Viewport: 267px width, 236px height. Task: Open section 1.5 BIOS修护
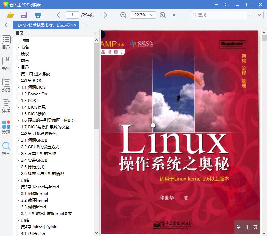click(x=33, y=114)
